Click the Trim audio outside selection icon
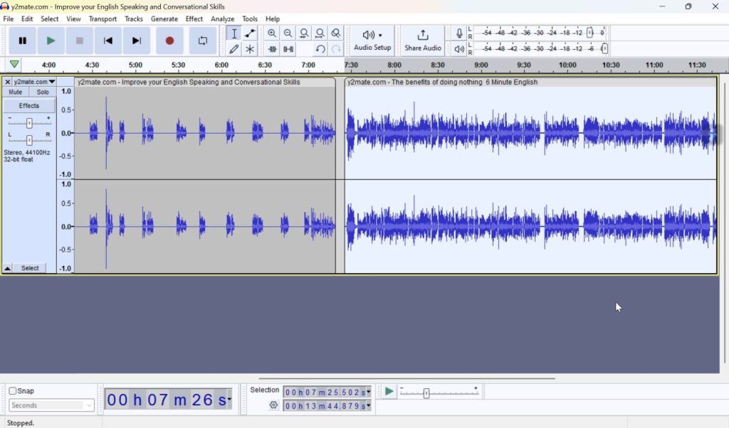Viewport: 729px width, 428px height. pos(272,48)
